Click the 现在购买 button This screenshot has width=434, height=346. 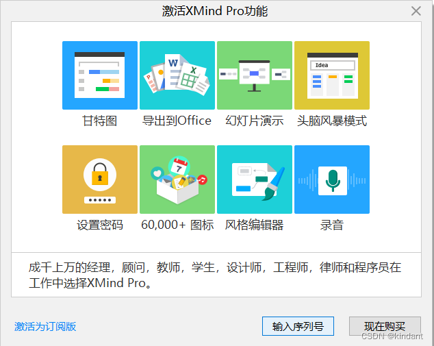click(385, 326)
